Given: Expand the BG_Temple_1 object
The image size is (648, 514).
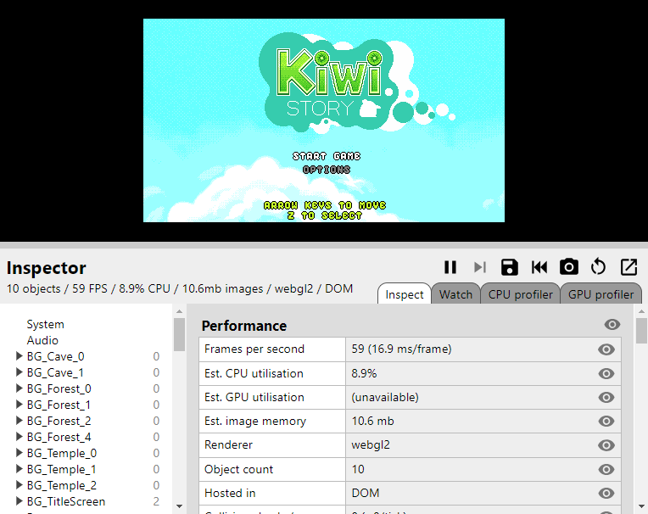Looking at the screenshot, I should 19,468.
